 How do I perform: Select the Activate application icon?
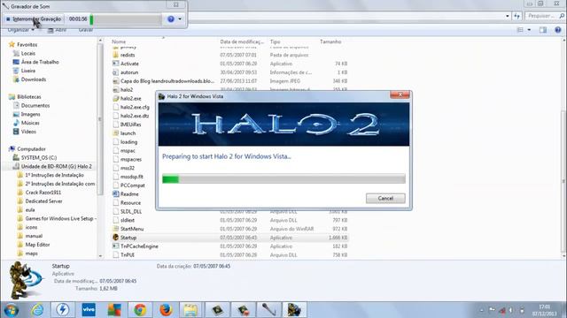click(116, 64)
